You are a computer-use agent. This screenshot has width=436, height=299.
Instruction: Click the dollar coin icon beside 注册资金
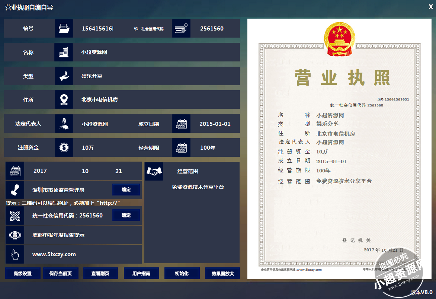click(x=64, y=147)
